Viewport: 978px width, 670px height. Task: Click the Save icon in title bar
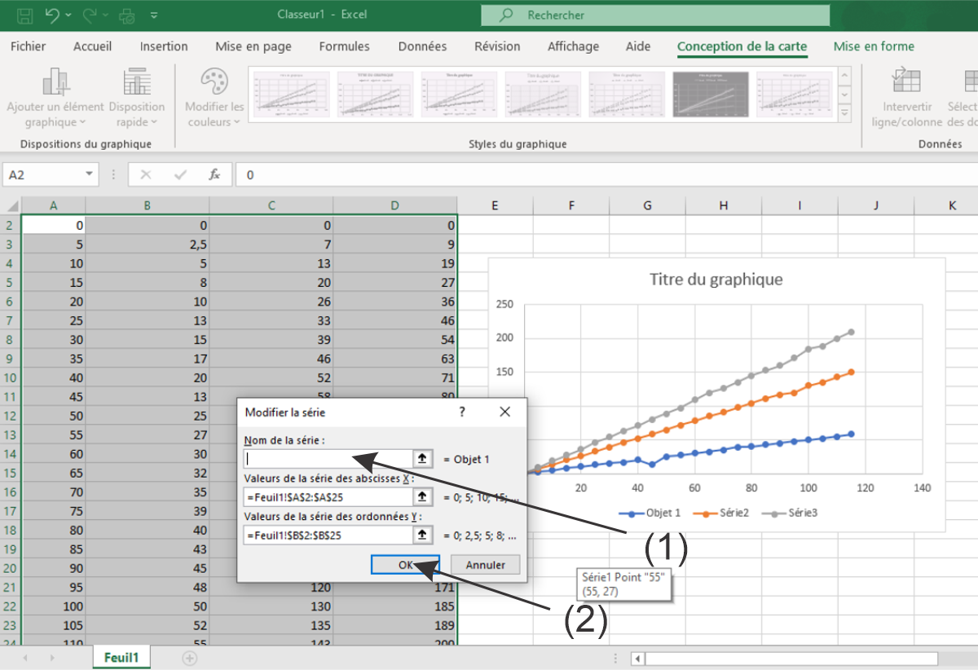click(x=24, y=15)
